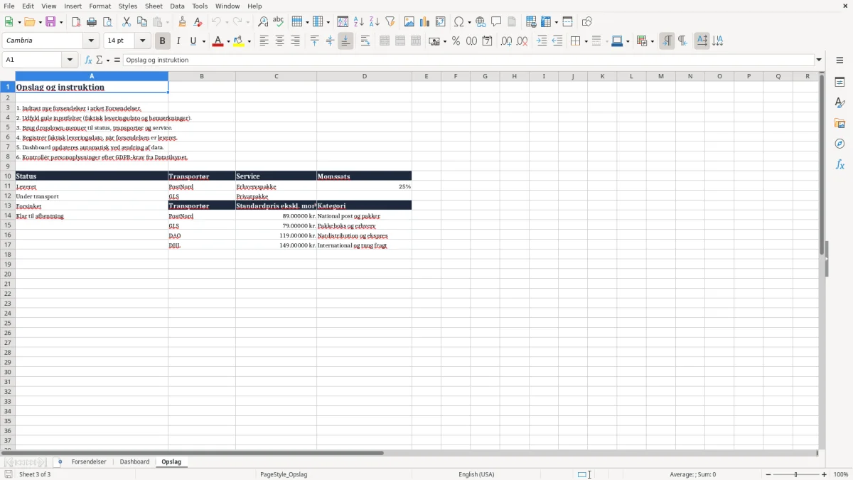Click the 100% zoom level

tap(841, 474)
